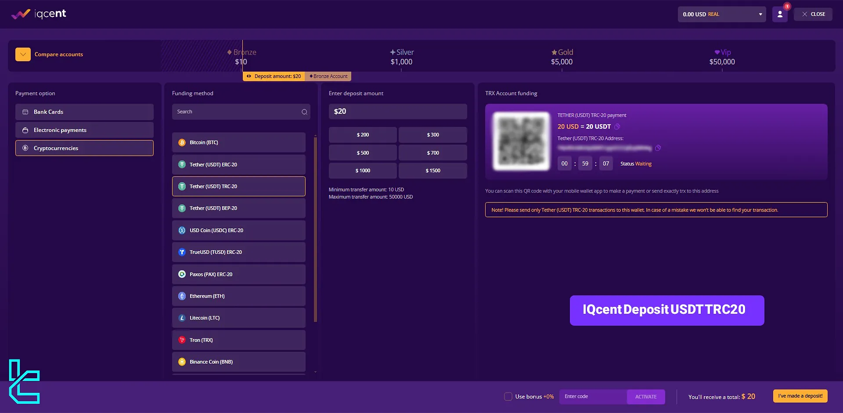
Task: Choose the $ 200 preset amount
Action: [x=363, y=135]
